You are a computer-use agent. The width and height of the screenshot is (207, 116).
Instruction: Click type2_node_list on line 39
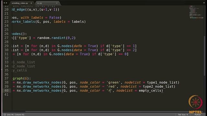158,87
